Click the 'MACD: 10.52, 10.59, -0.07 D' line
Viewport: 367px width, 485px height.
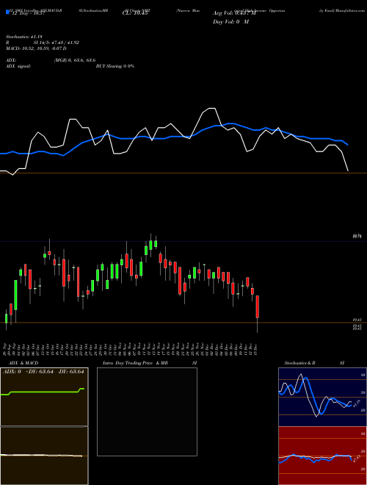36,48
